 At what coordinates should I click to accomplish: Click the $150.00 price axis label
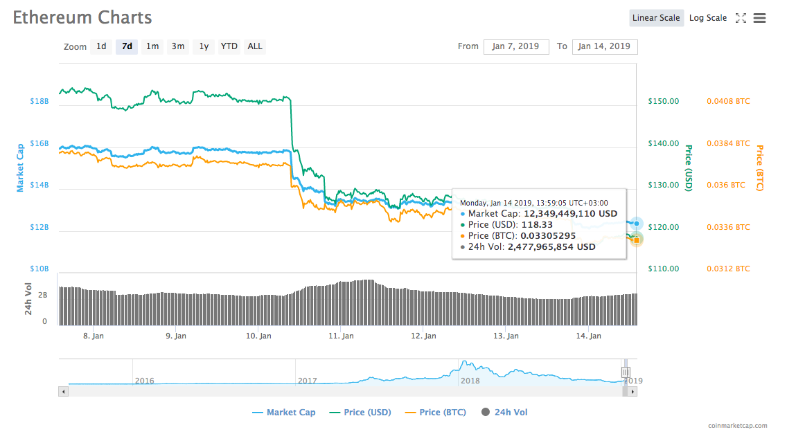[x=663, y=101]
